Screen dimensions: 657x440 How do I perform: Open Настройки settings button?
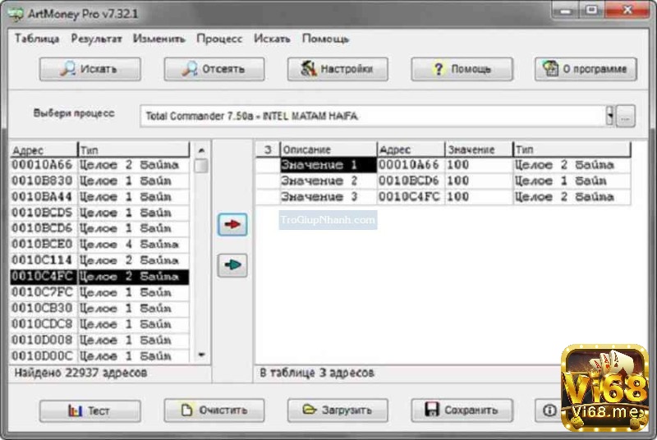[338, 69]
